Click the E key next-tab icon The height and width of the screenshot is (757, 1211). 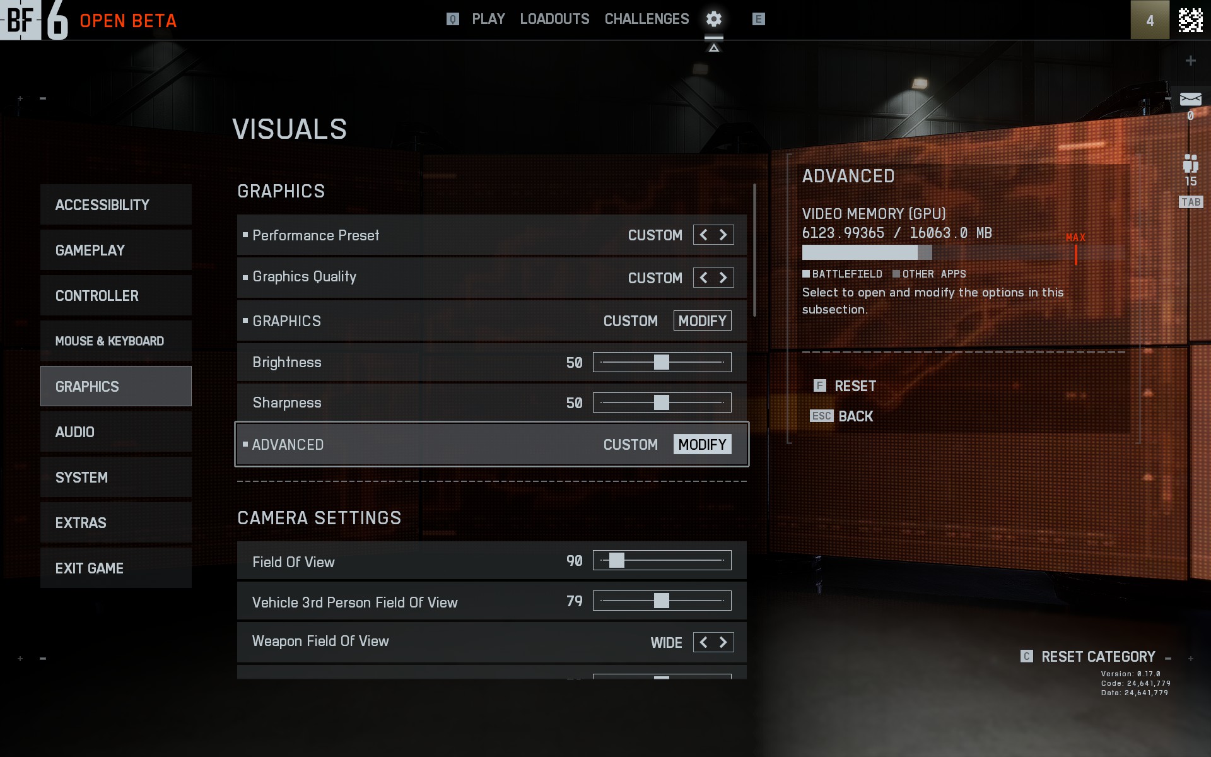pyautogui.click(x=758, y=19)
